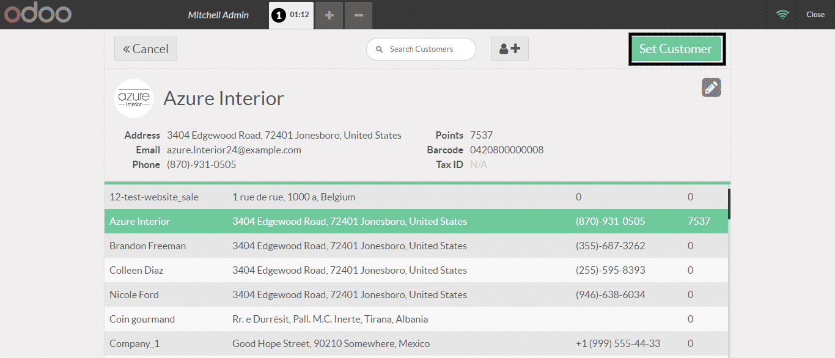Image resolution: width=835 pixels, height=358 pixels.
Task: Add a new order with plus button
Action: [x=329, y=15]
